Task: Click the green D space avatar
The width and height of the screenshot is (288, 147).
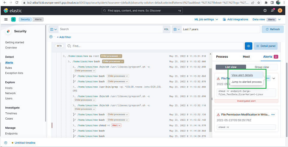Action: pos(13,19)
